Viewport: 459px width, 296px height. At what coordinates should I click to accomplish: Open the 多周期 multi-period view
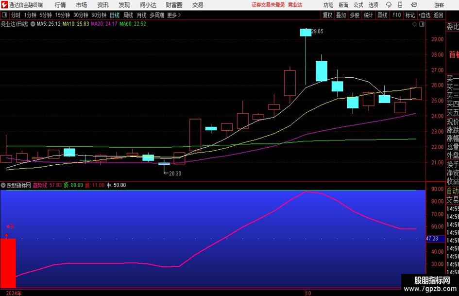157,15
